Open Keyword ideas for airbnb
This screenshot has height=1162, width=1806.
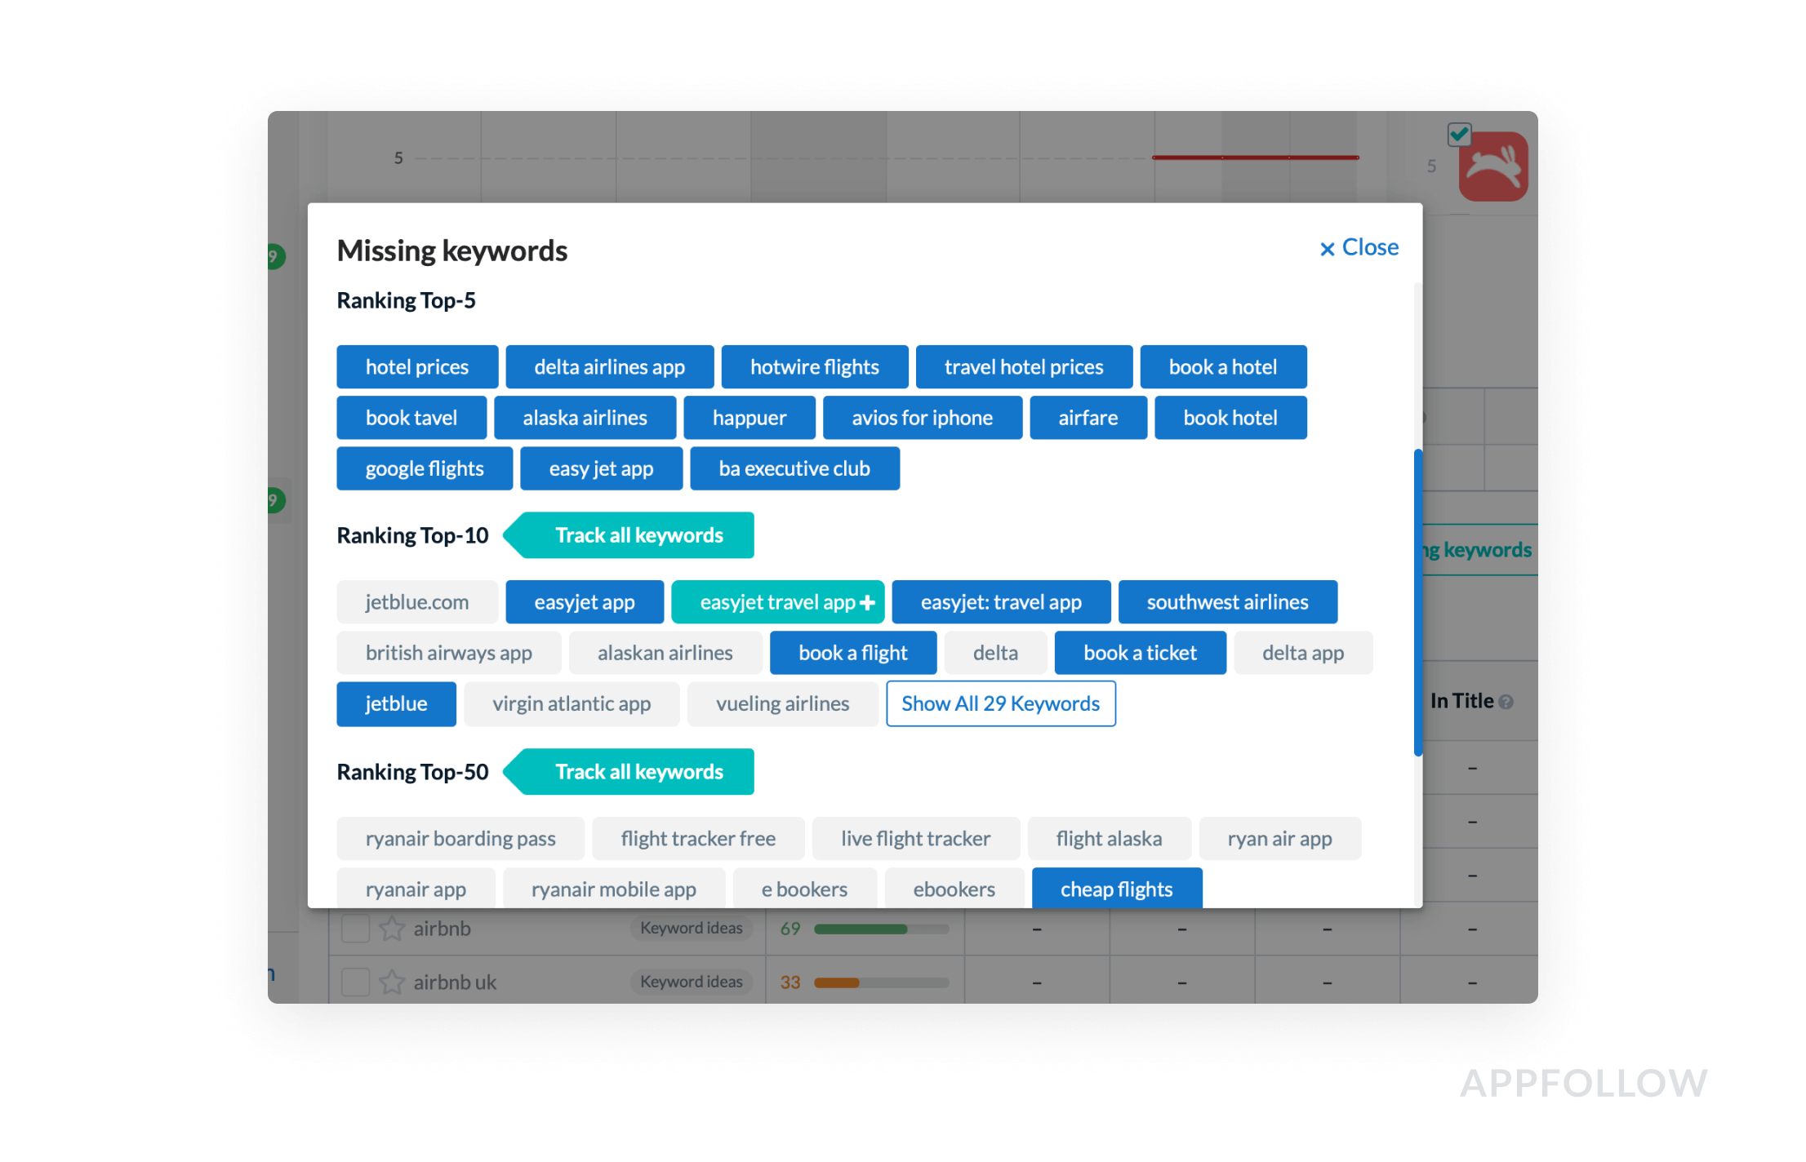692,929
